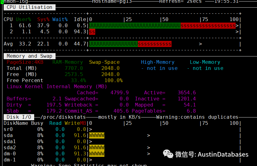Select the dm-0 disk row name
The image size is (257, 166).
pos(10,154)
